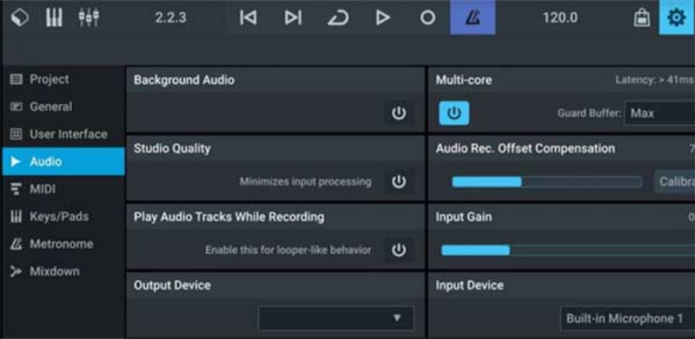Toggle the loop button
Screen dimensions: 695x339
point(338,17)
